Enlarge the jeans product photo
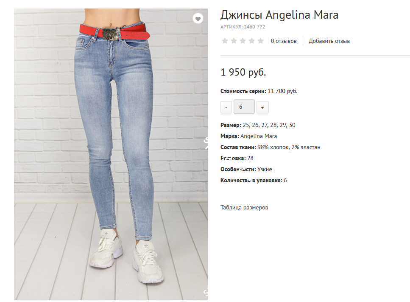 111,154
